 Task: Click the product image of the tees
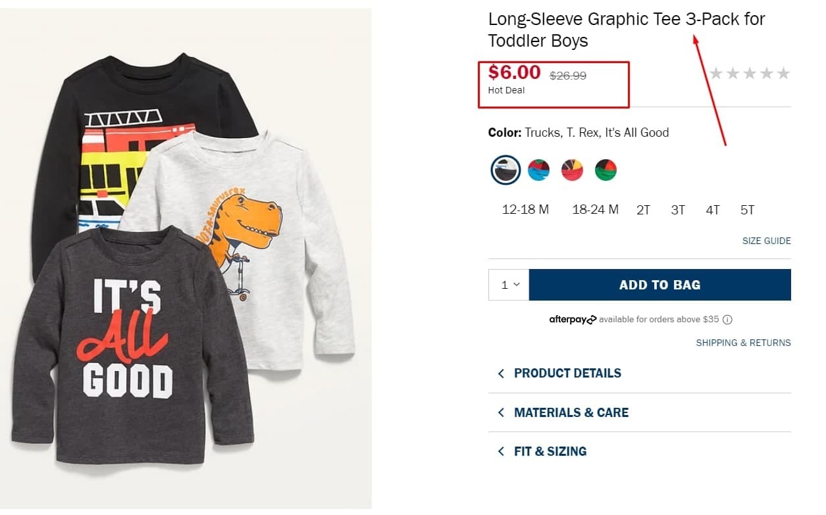184,263
